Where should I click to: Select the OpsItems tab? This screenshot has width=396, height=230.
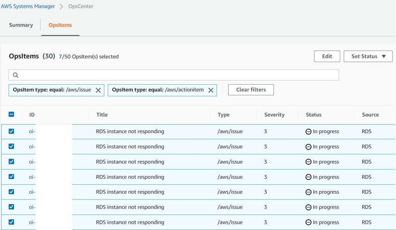click(x=60, y=25)
